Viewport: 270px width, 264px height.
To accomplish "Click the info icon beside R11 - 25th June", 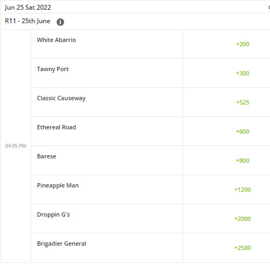I will (x=60, y=22).
